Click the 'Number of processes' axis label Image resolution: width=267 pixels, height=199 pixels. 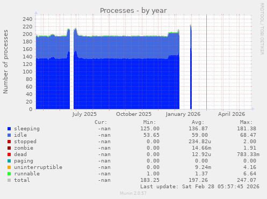[x=5, y=62]
